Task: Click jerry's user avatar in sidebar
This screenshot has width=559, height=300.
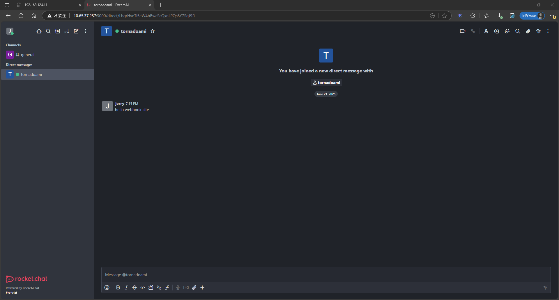Action: 10,31
